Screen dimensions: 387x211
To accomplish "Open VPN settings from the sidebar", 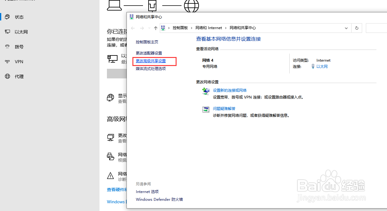I will 19,61.
